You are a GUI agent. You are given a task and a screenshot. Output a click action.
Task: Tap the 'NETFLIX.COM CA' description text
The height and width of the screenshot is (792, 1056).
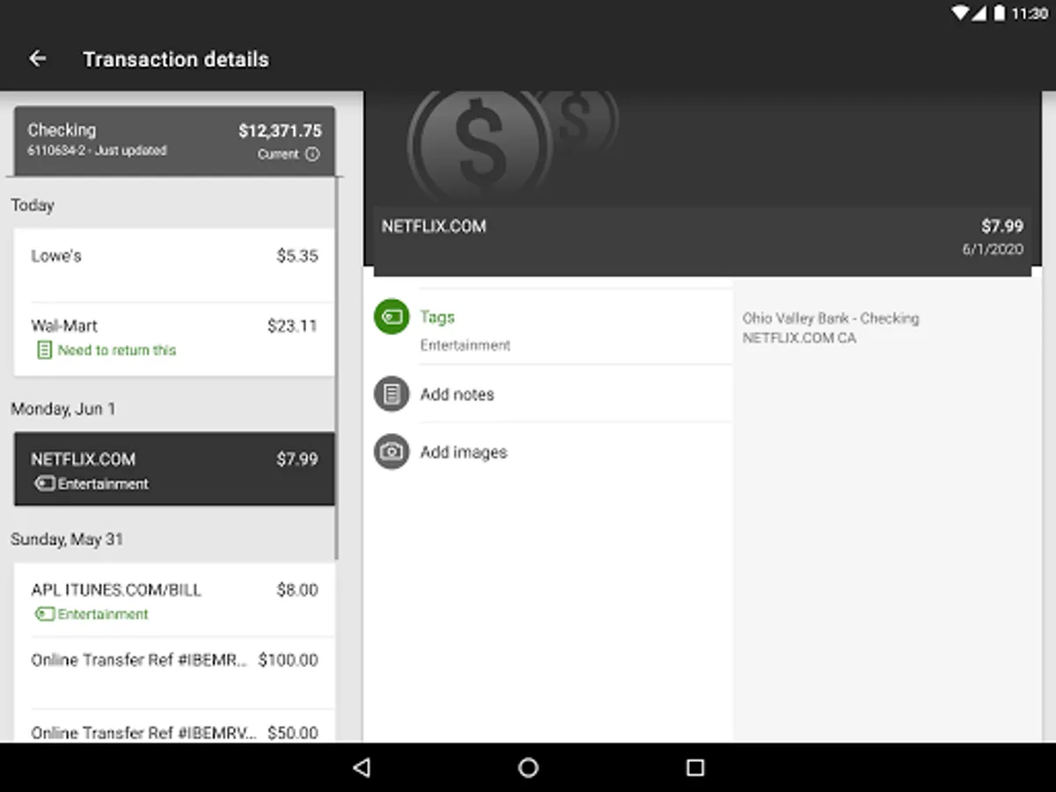799,338
